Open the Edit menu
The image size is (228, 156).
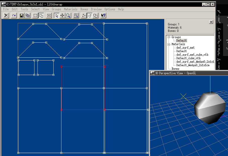[15, 9]
